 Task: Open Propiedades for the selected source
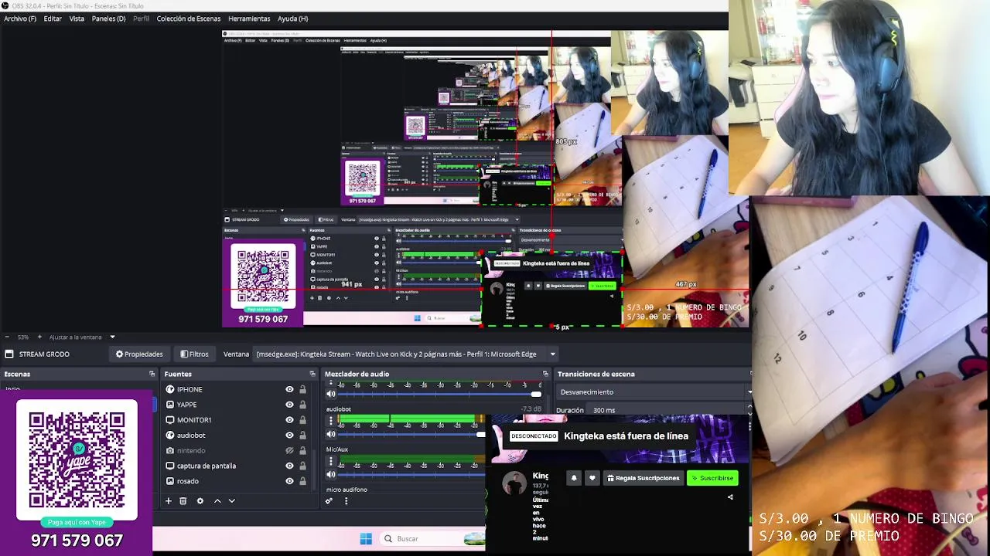(139, 354)
